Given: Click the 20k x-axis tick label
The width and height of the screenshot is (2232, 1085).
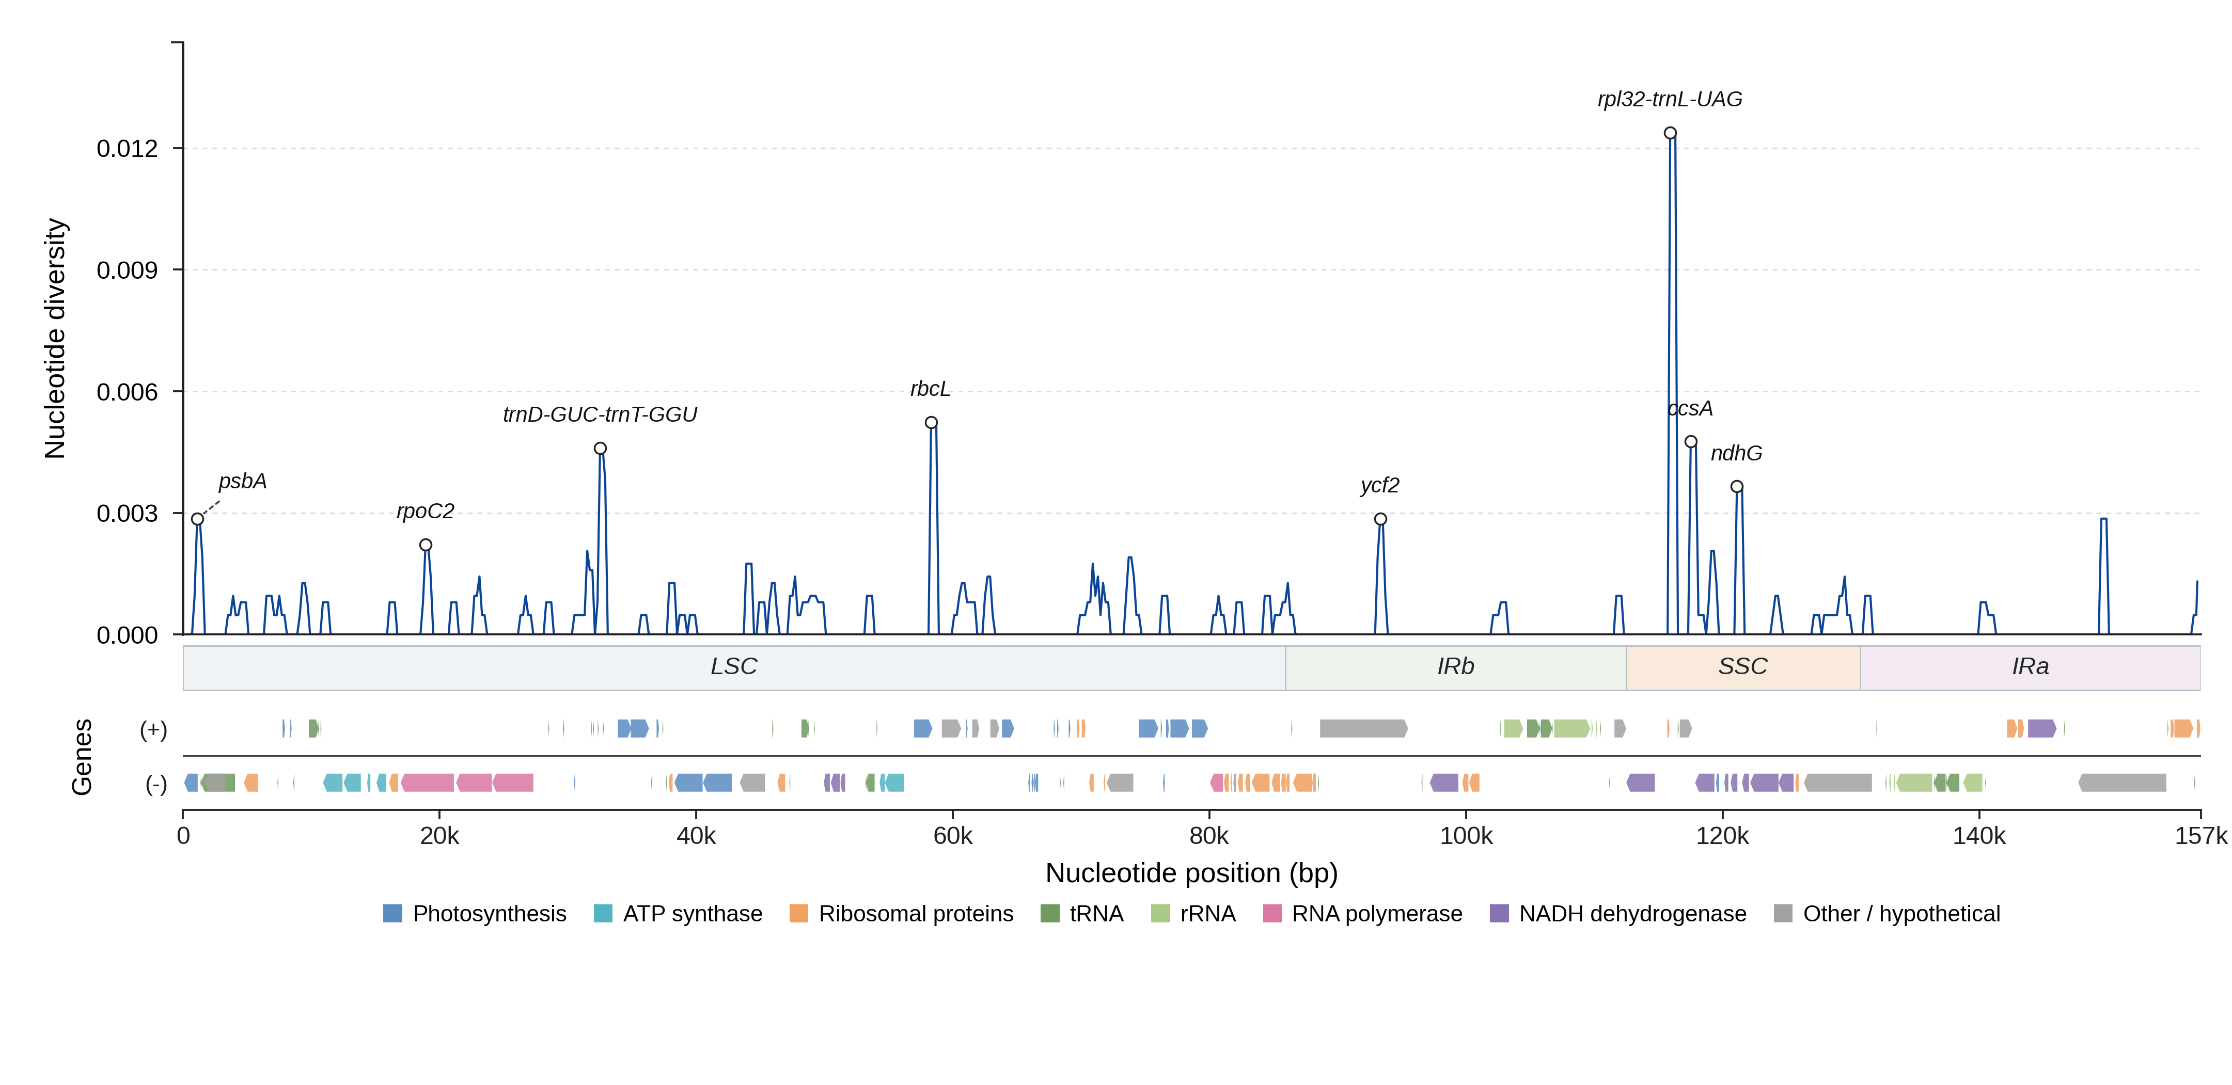Looking at the screenshot, I should [439, 836].
